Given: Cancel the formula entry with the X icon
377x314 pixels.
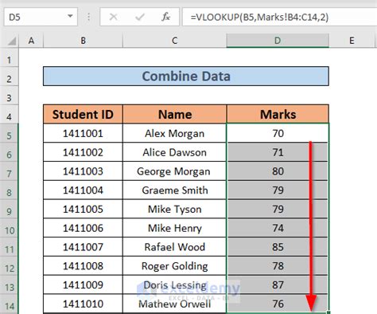Looking at the screenshot, I should pyautogui.click(x=114, y=17).
